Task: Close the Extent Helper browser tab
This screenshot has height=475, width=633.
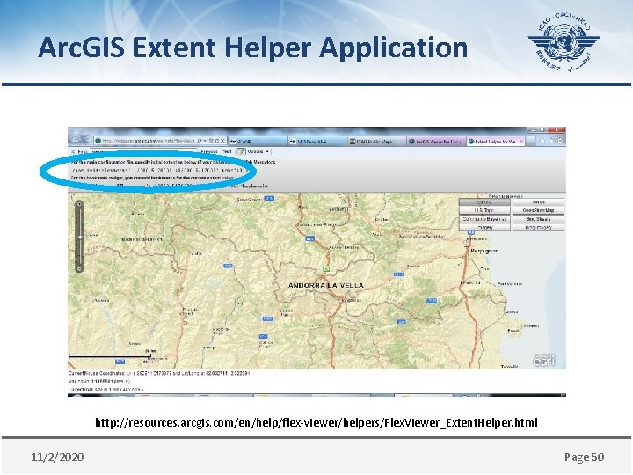Action: coord(521,142)
